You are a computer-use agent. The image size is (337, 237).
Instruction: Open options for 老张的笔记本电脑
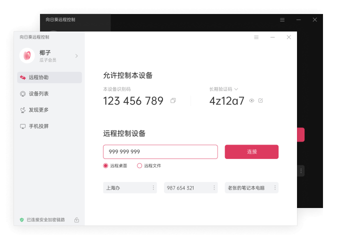point(274,188)
